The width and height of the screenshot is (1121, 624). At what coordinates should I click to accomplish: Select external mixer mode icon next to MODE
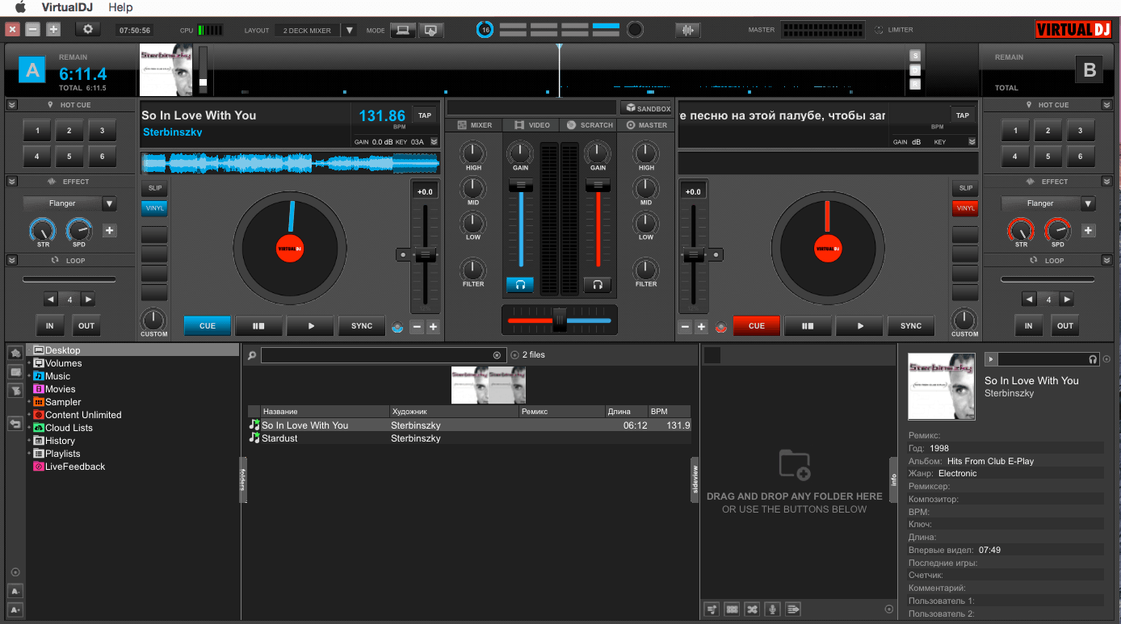pos(431,30)
